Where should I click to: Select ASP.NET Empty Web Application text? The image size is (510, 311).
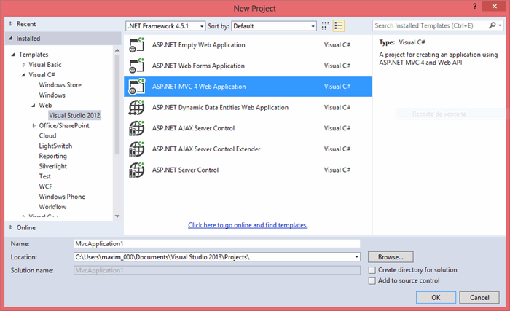point(199,45)
